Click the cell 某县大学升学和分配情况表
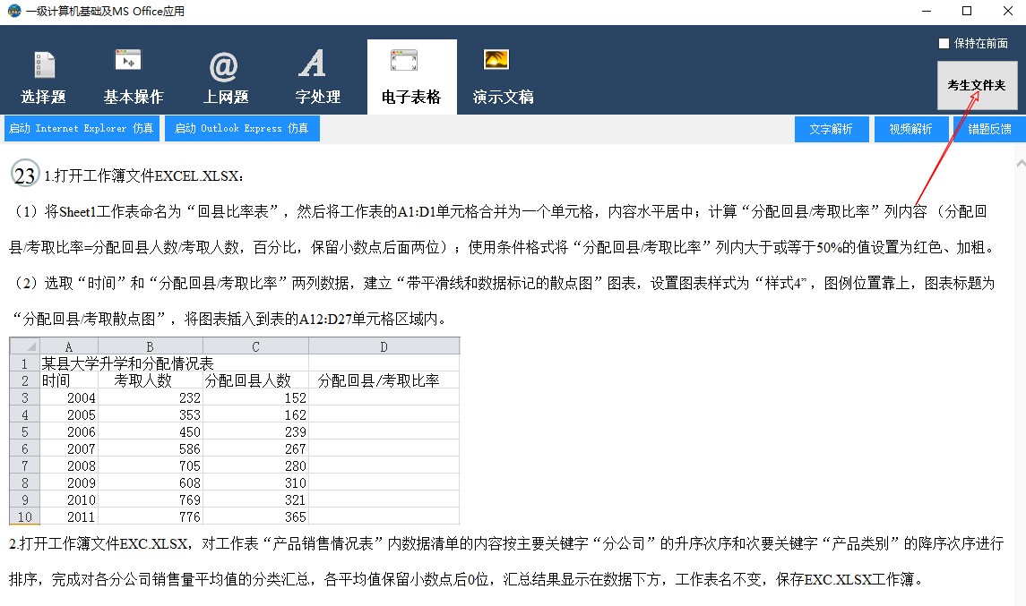The image size is (1026, 606). click(127, 363)
